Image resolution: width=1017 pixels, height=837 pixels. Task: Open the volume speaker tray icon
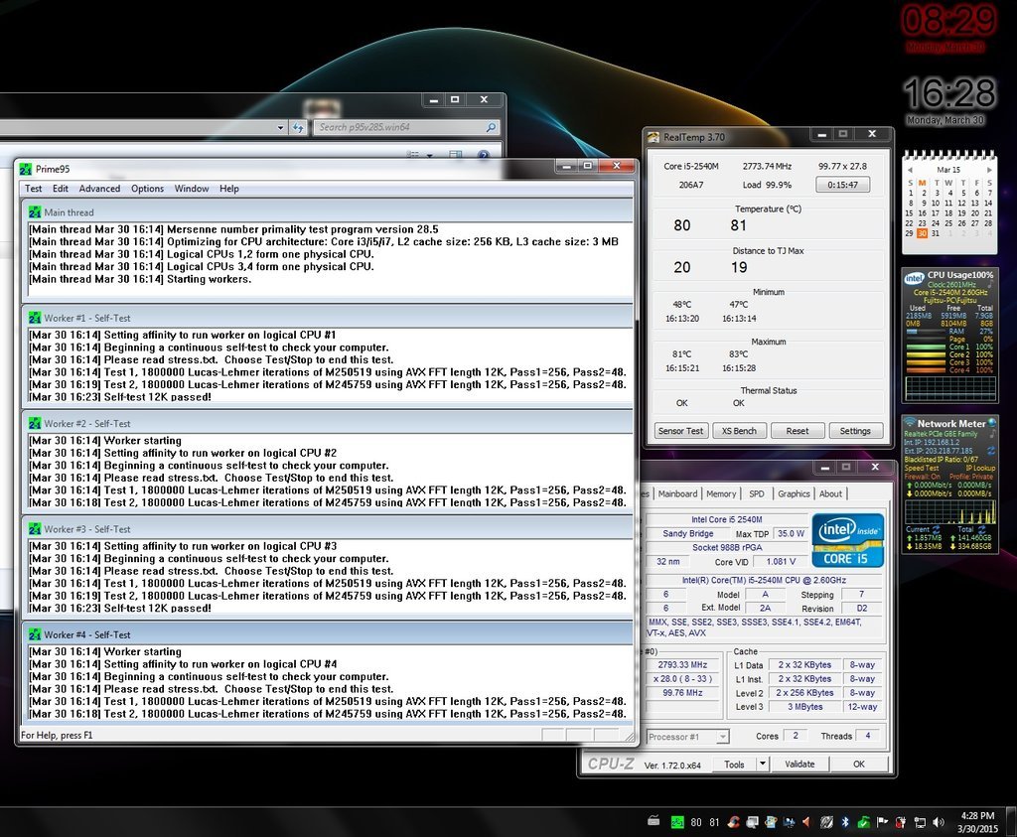(x=939, y=822)
